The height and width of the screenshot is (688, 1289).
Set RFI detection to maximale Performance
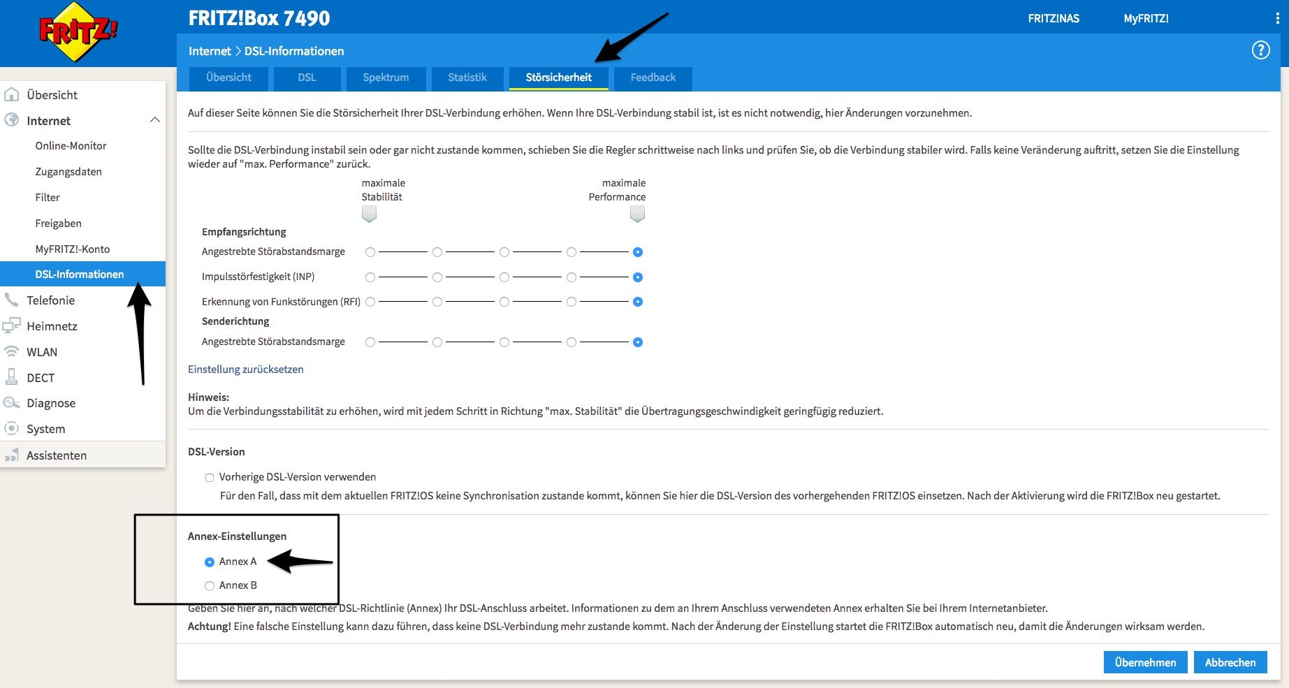tap(638, 302)
